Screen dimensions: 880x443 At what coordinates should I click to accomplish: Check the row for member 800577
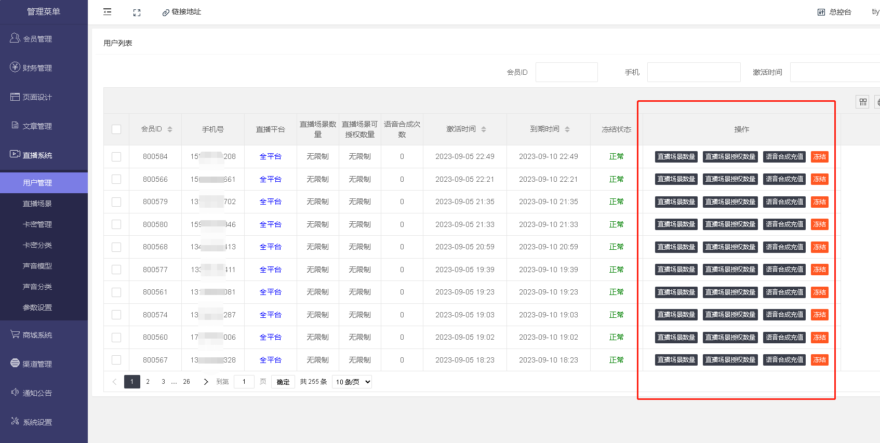(116, 270)
